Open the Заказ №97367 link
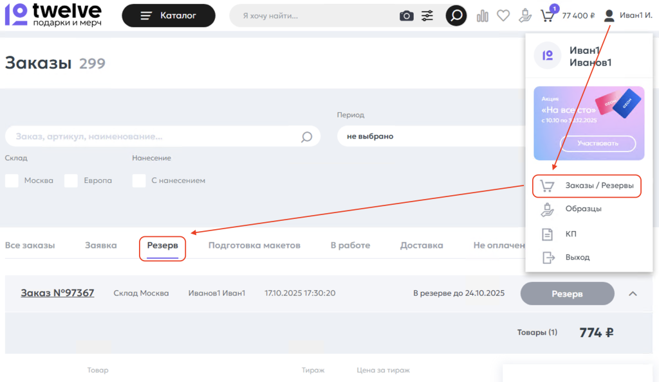This screenshot has height=382, width=659. [x=57, y=293]
